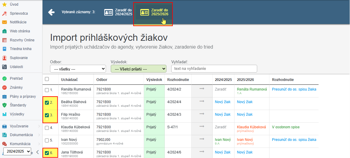Check the box for row 4 Klaudia Kúbeková
The width and height of the screenshot is (350, 158).
pyautogui.click(x=47, y=128)
